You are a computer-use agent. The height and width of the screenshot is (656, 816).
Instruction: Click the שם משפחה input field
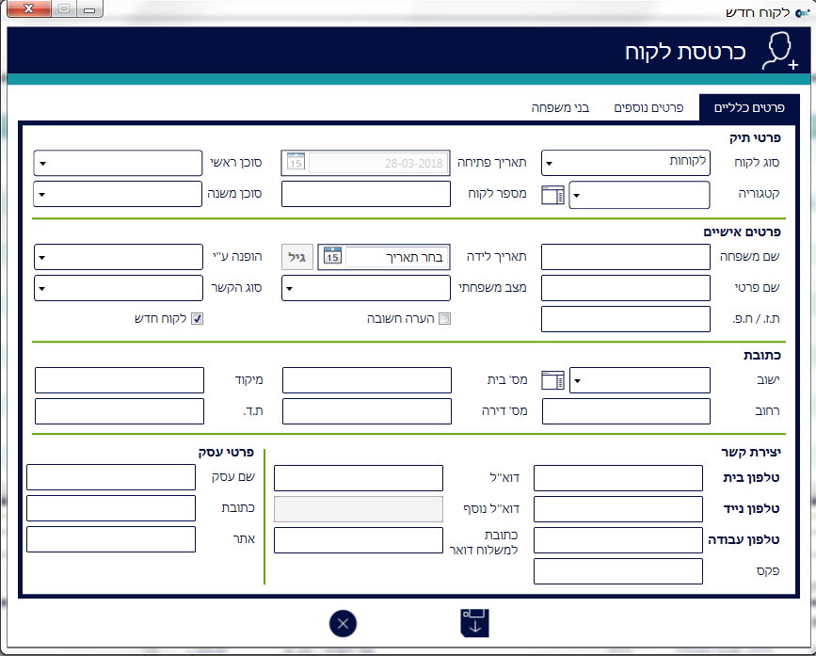626,257
